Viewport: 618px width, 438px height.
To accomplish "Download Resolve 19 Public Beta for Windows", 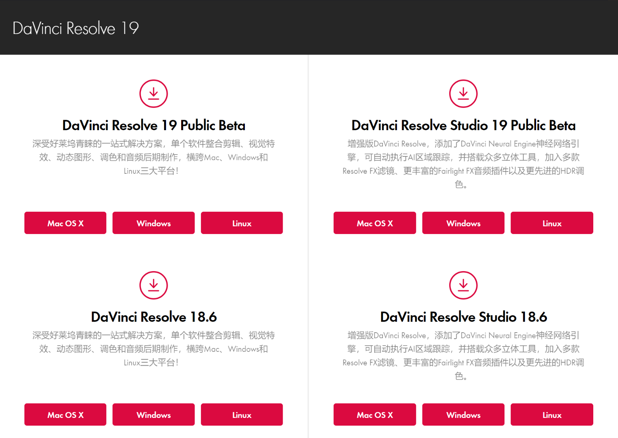I will click(154, 223).
